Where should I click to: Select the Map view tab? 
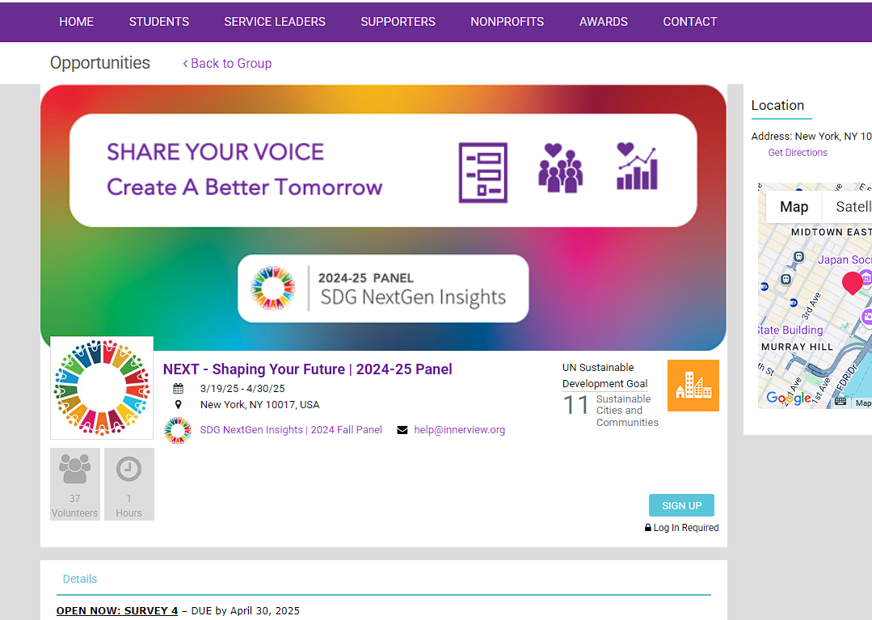(794, 207)
